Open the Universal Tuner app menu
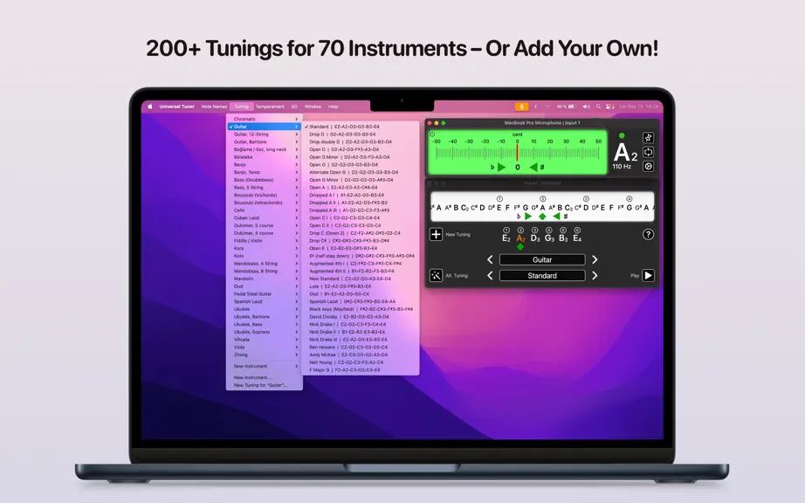 tap(176, 107)
